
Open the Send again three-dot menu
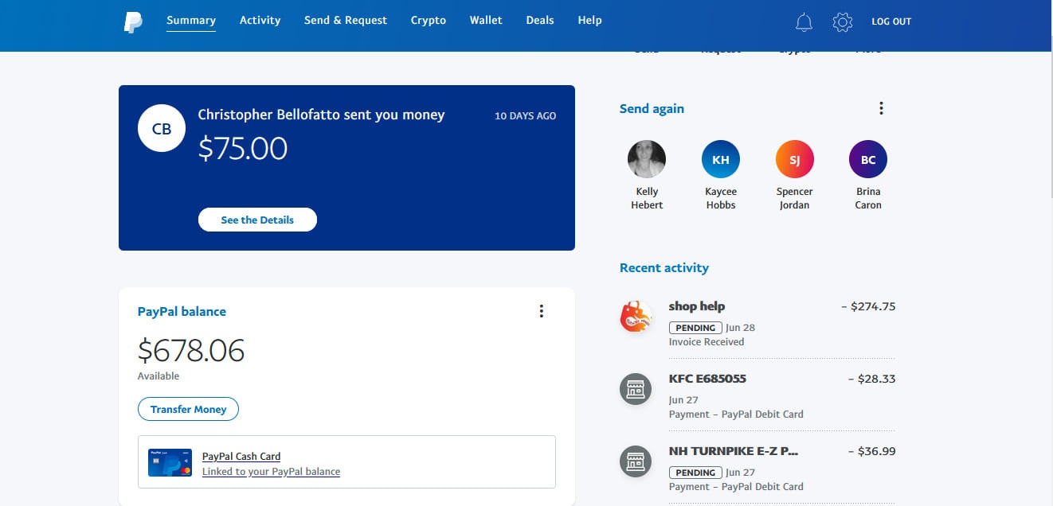coord(881,108)
